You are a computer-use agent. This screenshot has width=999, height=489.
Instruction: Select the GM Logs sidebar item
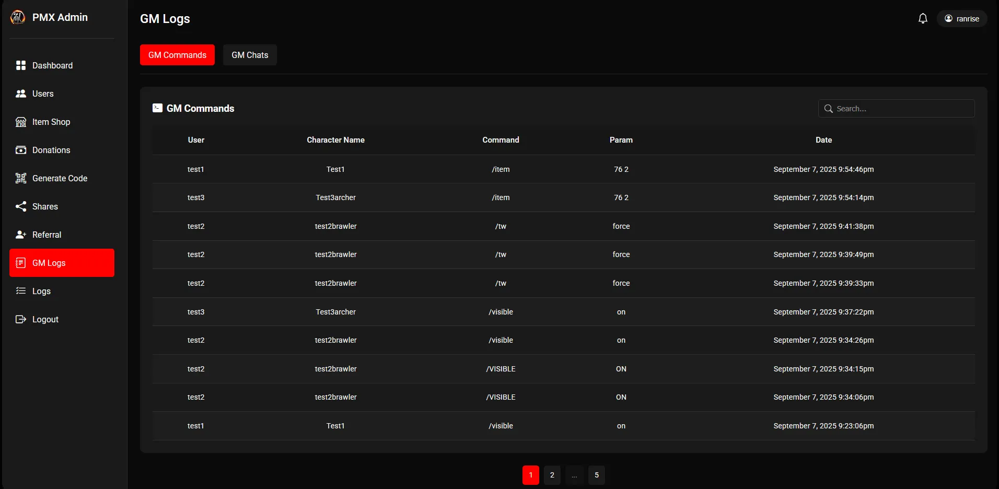click(62, 263)
